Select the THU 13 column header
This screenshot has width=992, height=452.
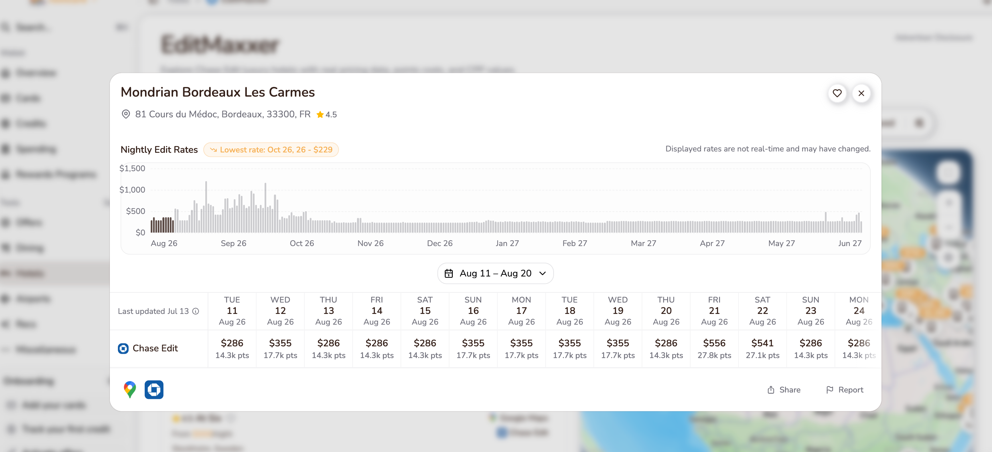(x=329, y=311)
